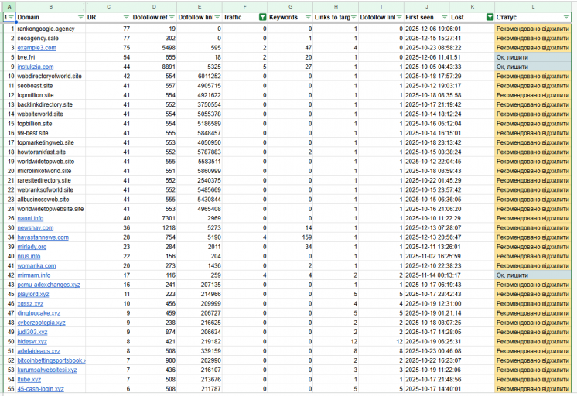Select the 'Ок, лишити' status for bye.fyi
This screenshot has height=396, width=577.
[533, 57]
